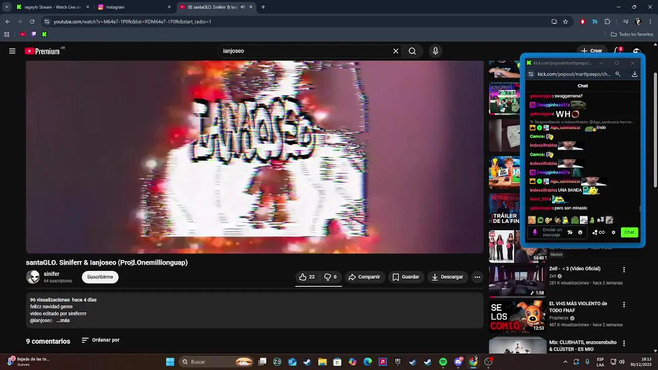
Task: Open options for Mix: CLUBHATS video
Action: pyautogui.click(x=624, y=343)
